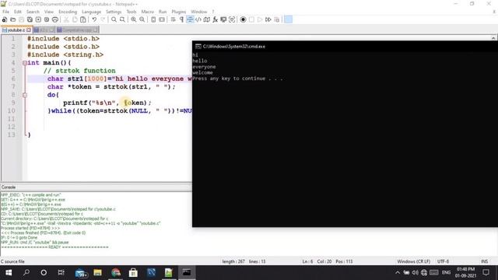Image resolution: width=498 pixels, height=280 pixels.
Task: Click the Save All toolbar icon
Action: 30,19
